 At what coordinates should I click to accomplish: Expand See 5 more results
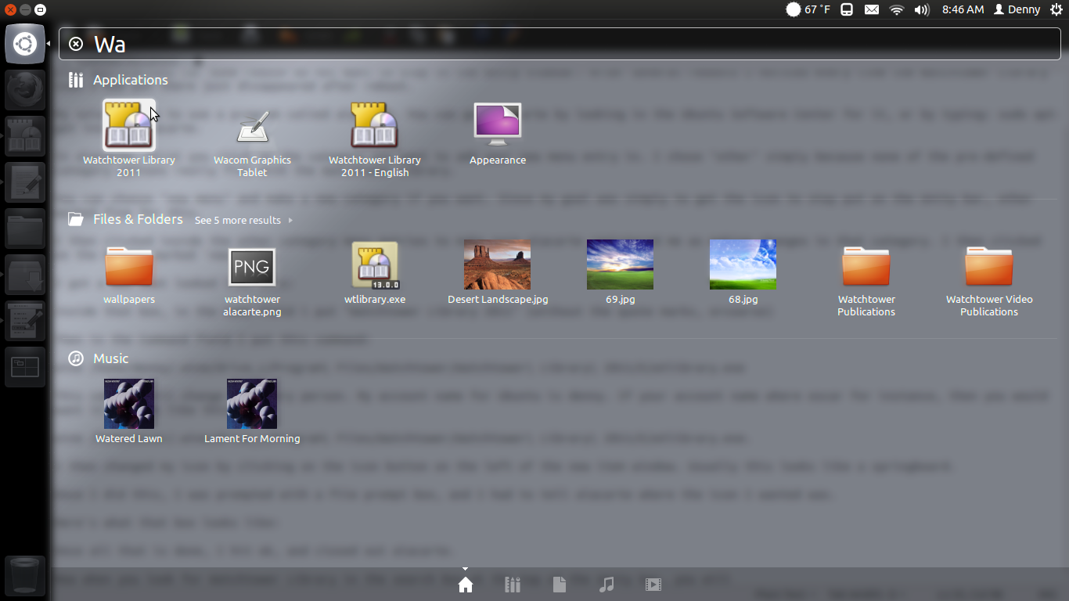click(243, 221)
